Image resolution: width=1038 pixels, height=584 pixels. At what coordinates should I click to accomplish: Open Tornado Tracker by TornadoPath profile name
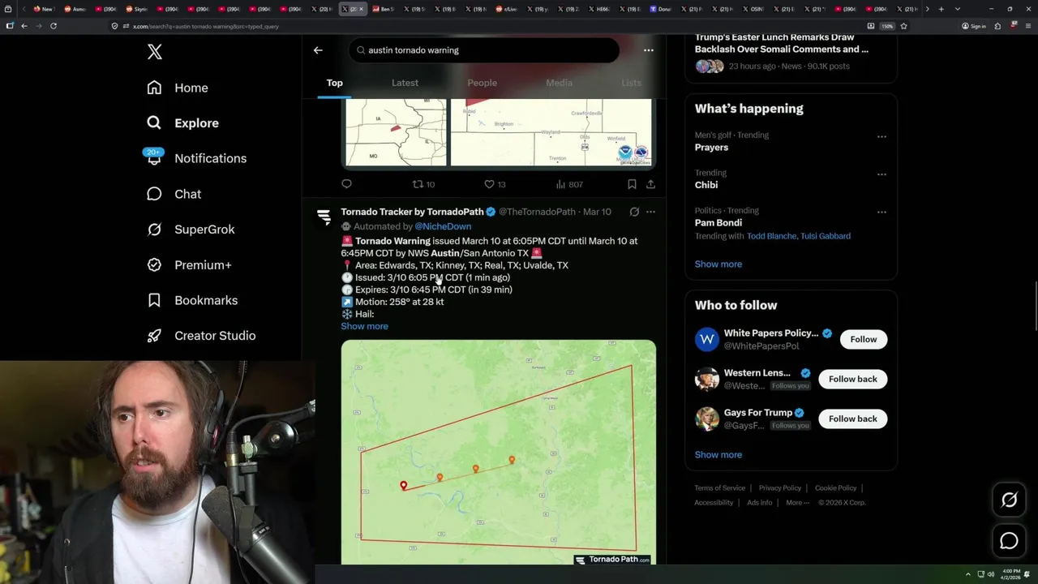pyautogui.click(x=412, y=212)
